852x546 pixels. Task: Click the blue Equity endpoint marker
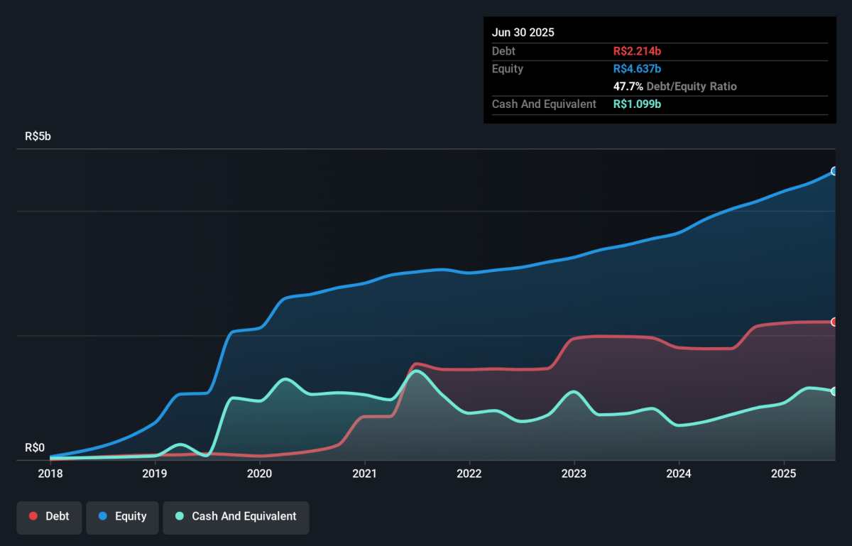[x=835, y=171]
